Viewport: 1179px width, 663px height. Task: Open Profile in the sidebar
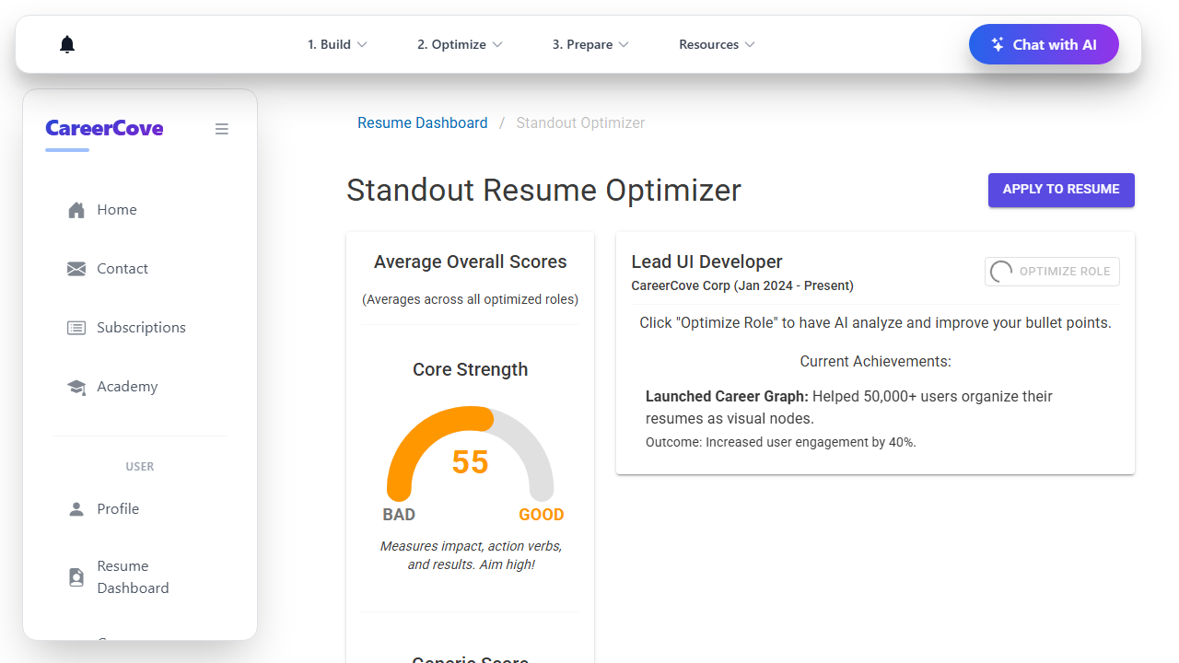140,509
